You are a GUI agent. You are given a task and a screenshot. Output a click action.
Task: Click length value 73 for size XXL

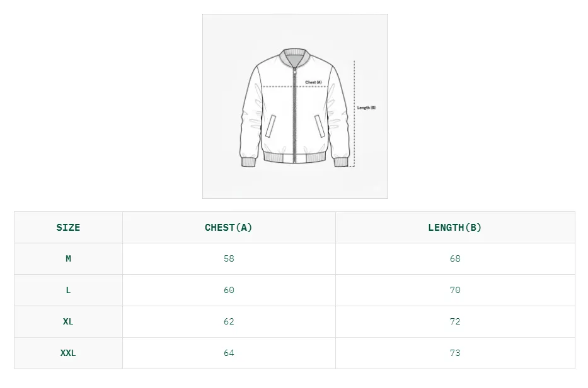(455, 353)
